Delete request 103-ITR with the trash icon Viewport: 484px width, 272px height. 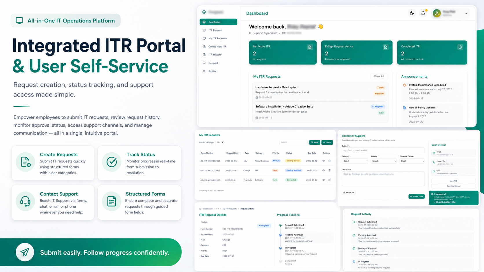coord(329,180)
